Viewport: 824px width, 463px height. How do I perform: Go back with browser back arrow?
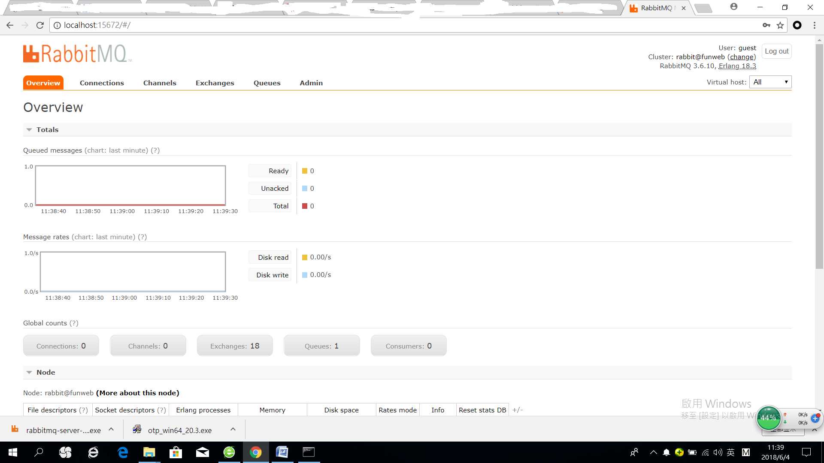pos(10,25)
